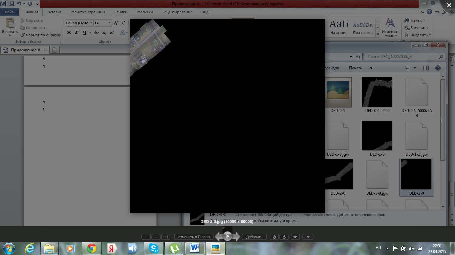Open new blank document tab icon
Viewport: 455px width, 255px height.
point(54,50)
